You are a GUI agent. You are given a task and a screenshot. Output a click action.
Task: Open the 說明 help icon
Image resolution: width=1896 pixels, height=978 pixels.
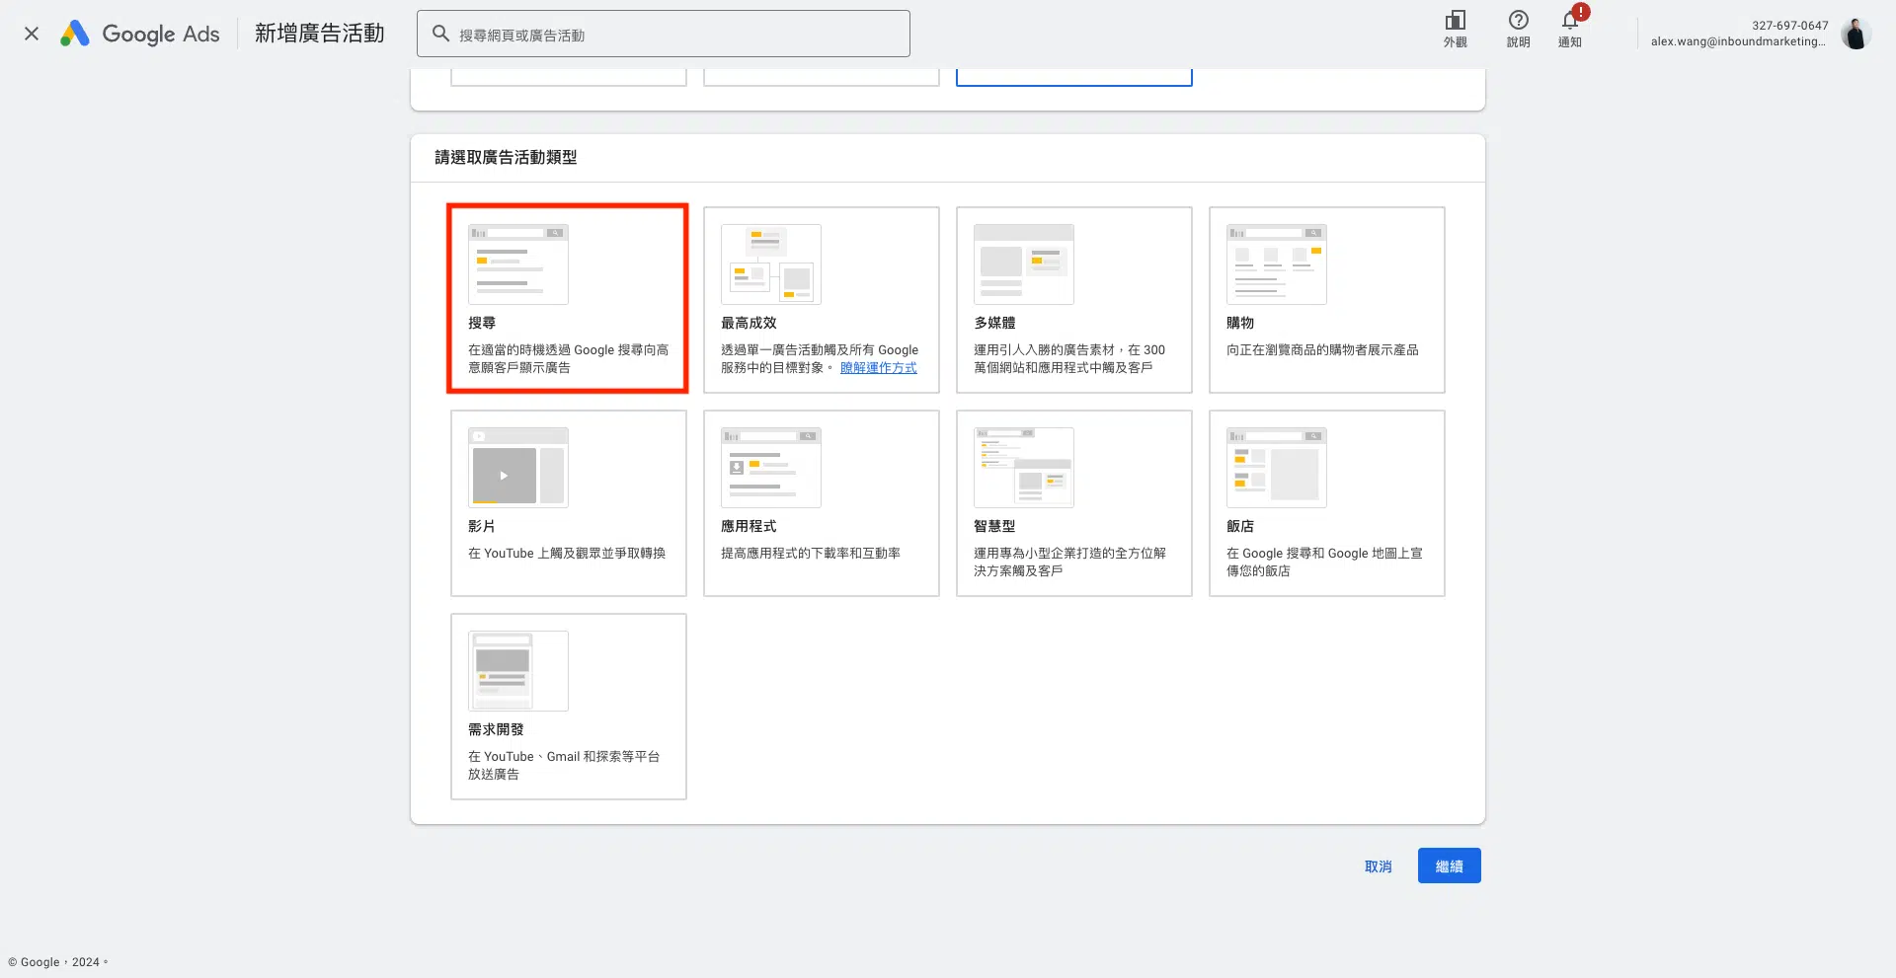(1518, 29)
